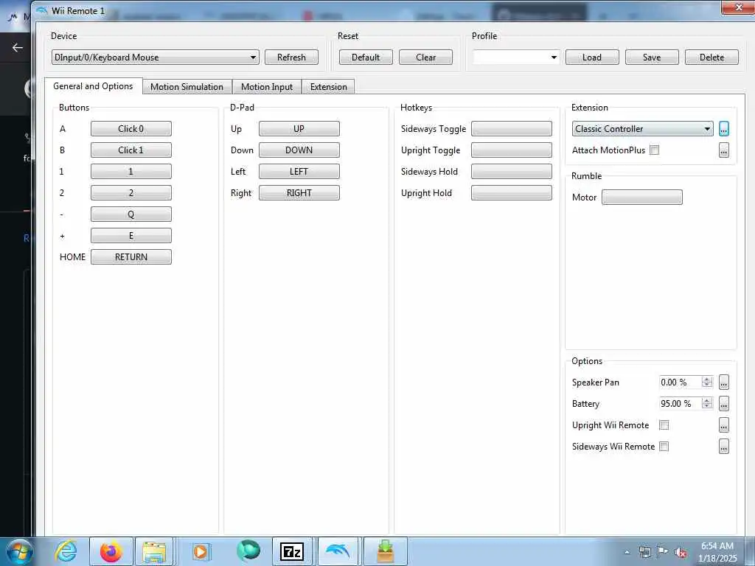Click the taskbar clock and date
This screenshot has height=566, width=755.
(718, 552)
